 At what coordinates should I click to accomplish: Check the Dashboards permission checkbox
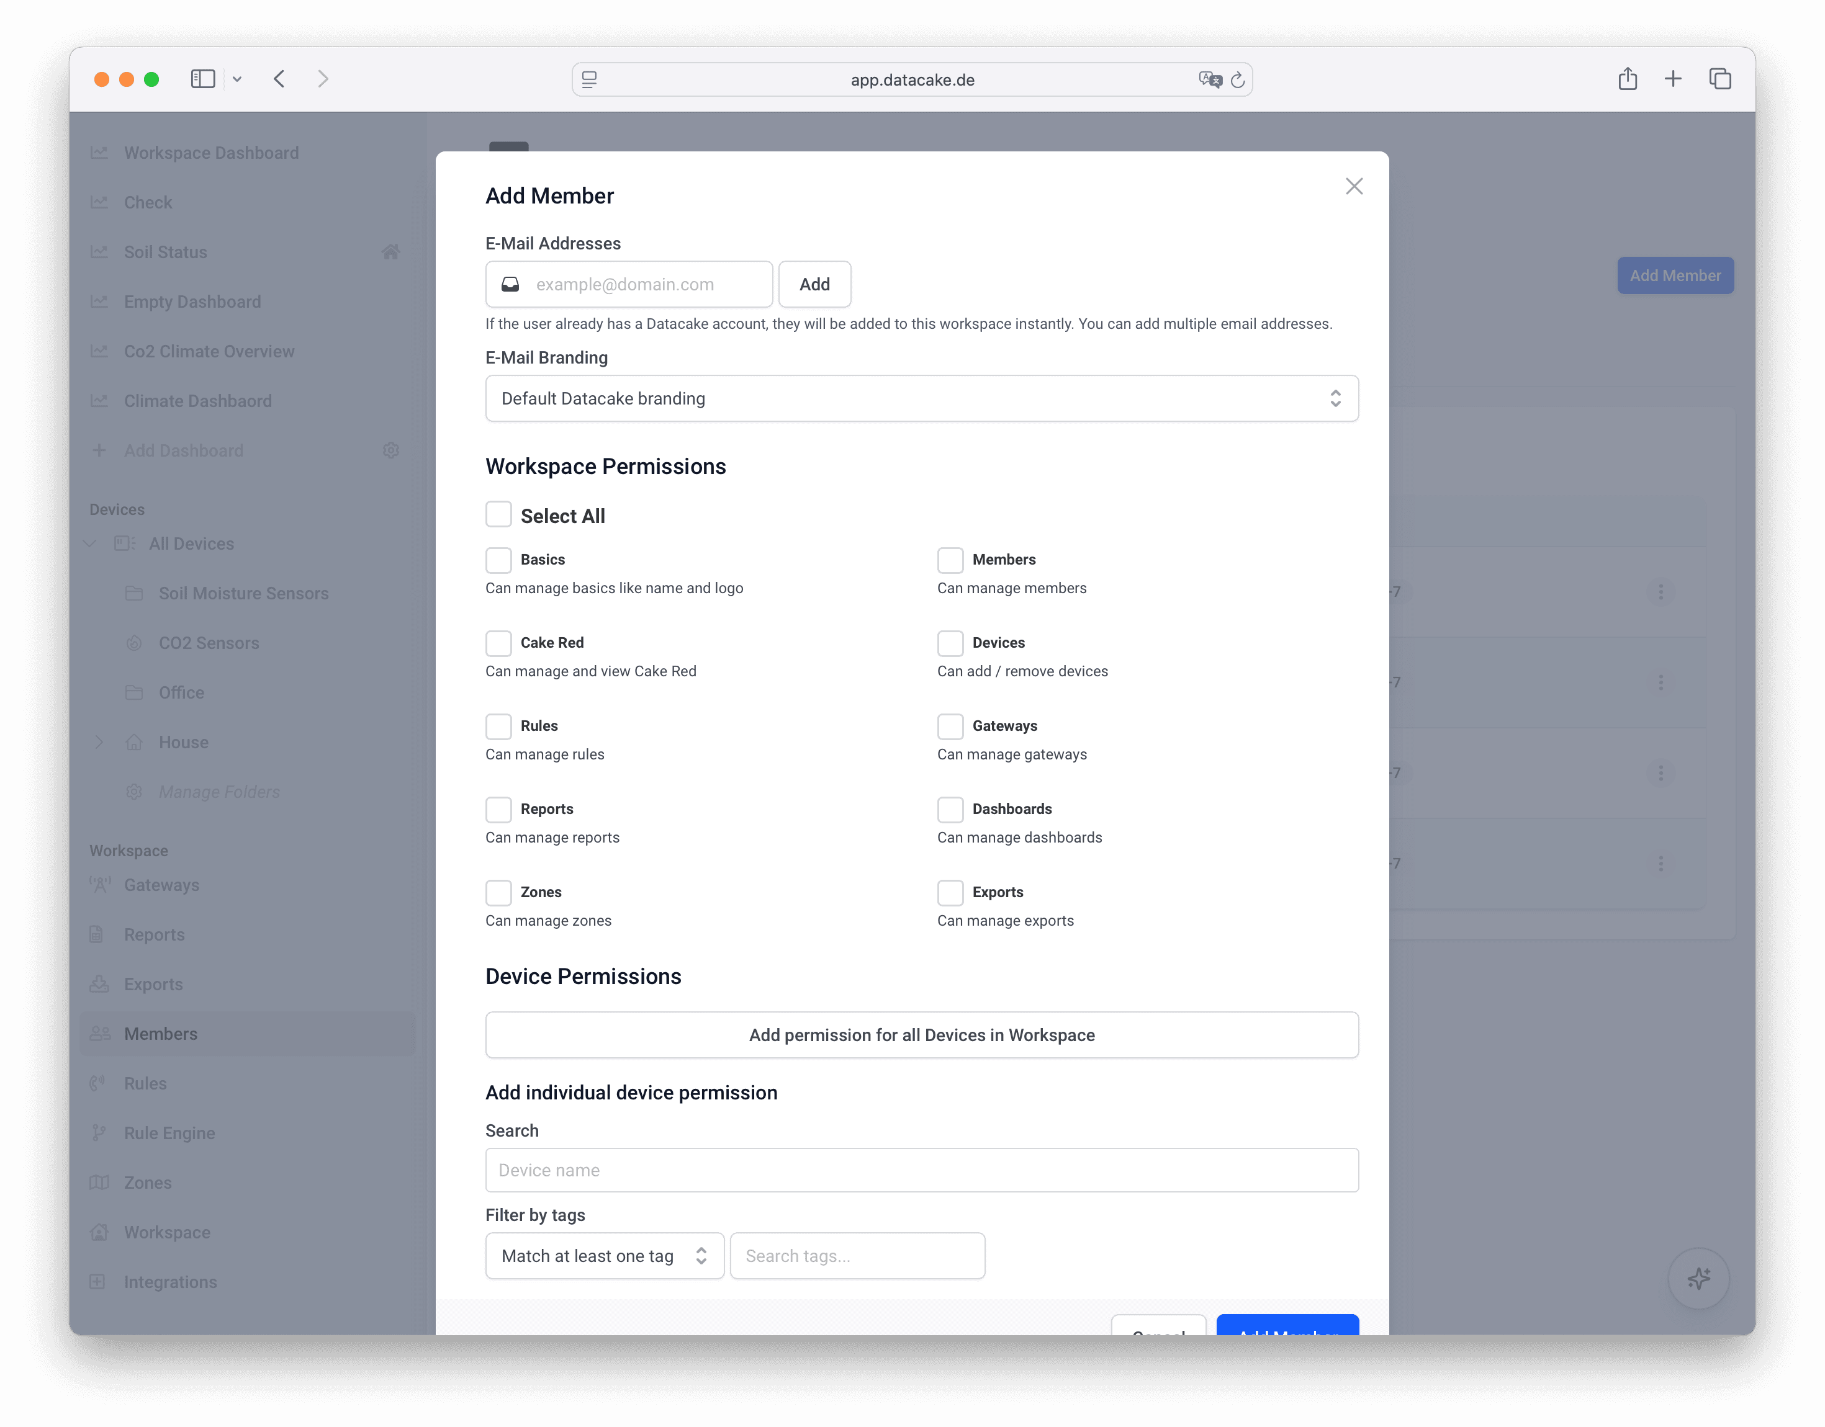[x=950, y=809]
